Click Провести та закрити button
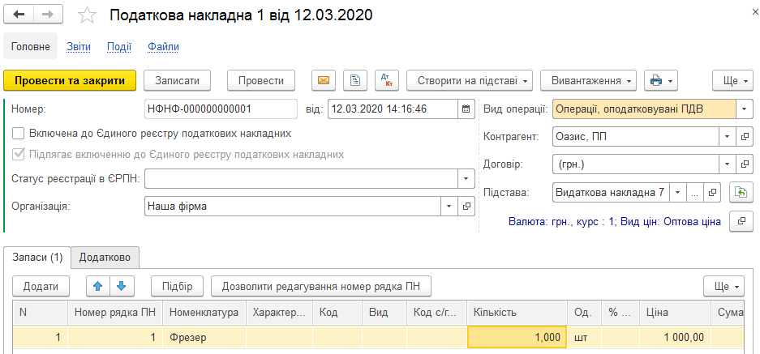Image resolution: width=760 pixels, height=354 pixels. tap(70, 81)
